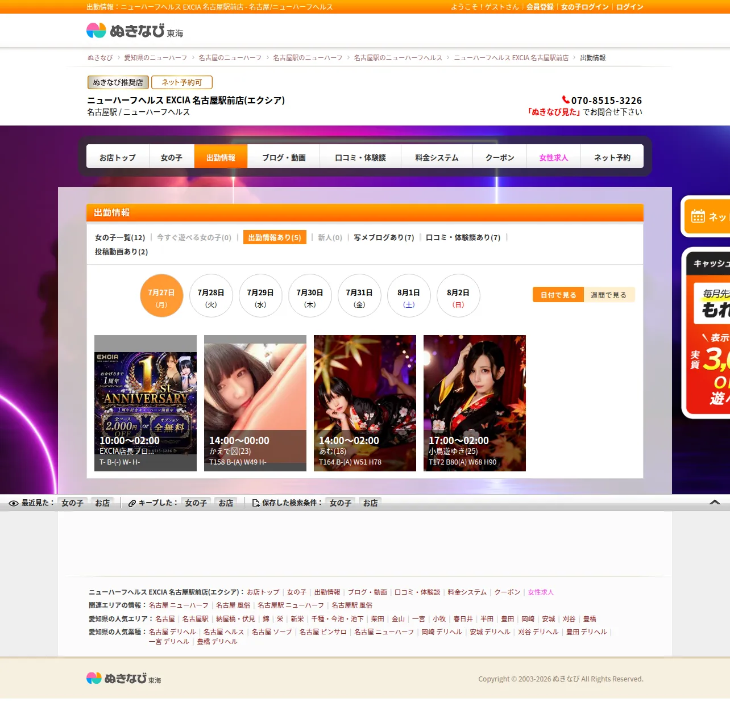
Task: Open the ネット予約 tab
Action: (x=612, y=157)
